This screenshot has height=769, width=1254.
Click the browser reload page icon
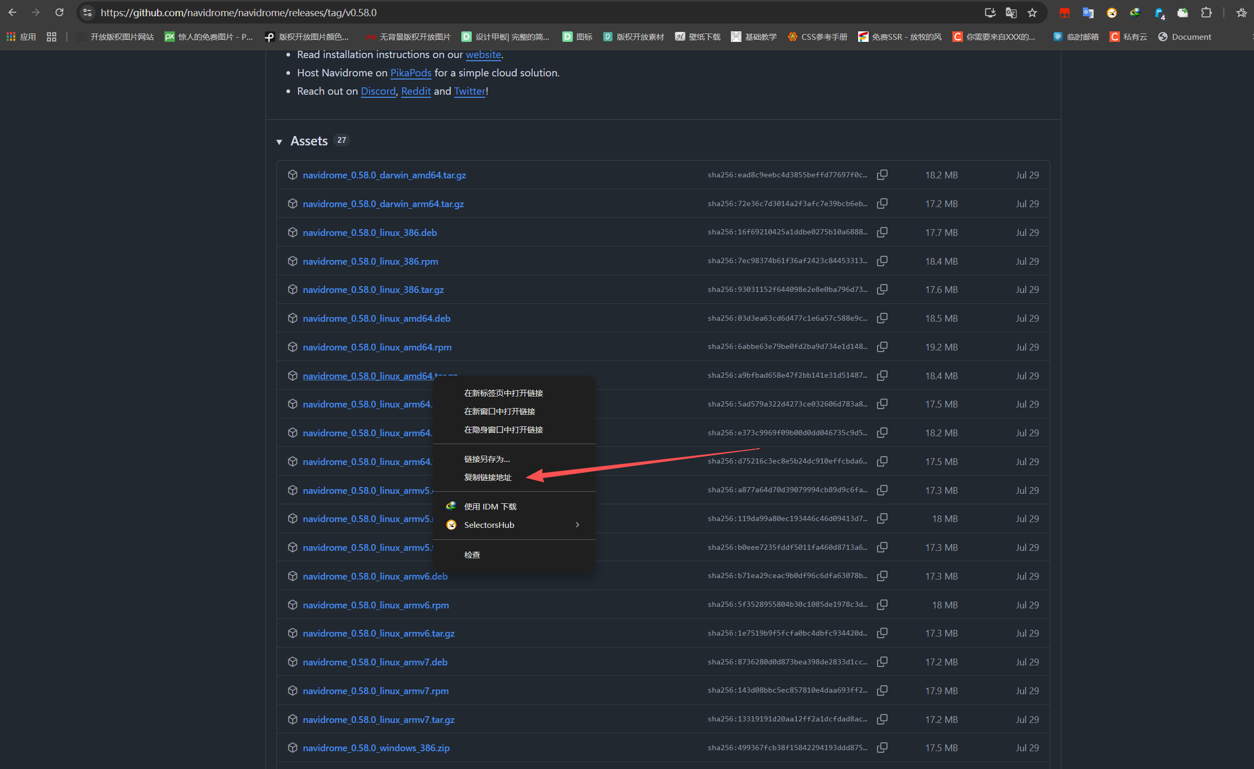point(59,13)
